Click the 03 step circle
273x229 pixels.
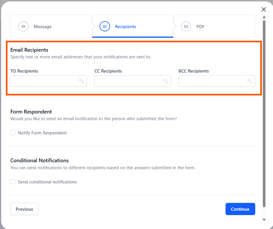[x=186, y=26]
